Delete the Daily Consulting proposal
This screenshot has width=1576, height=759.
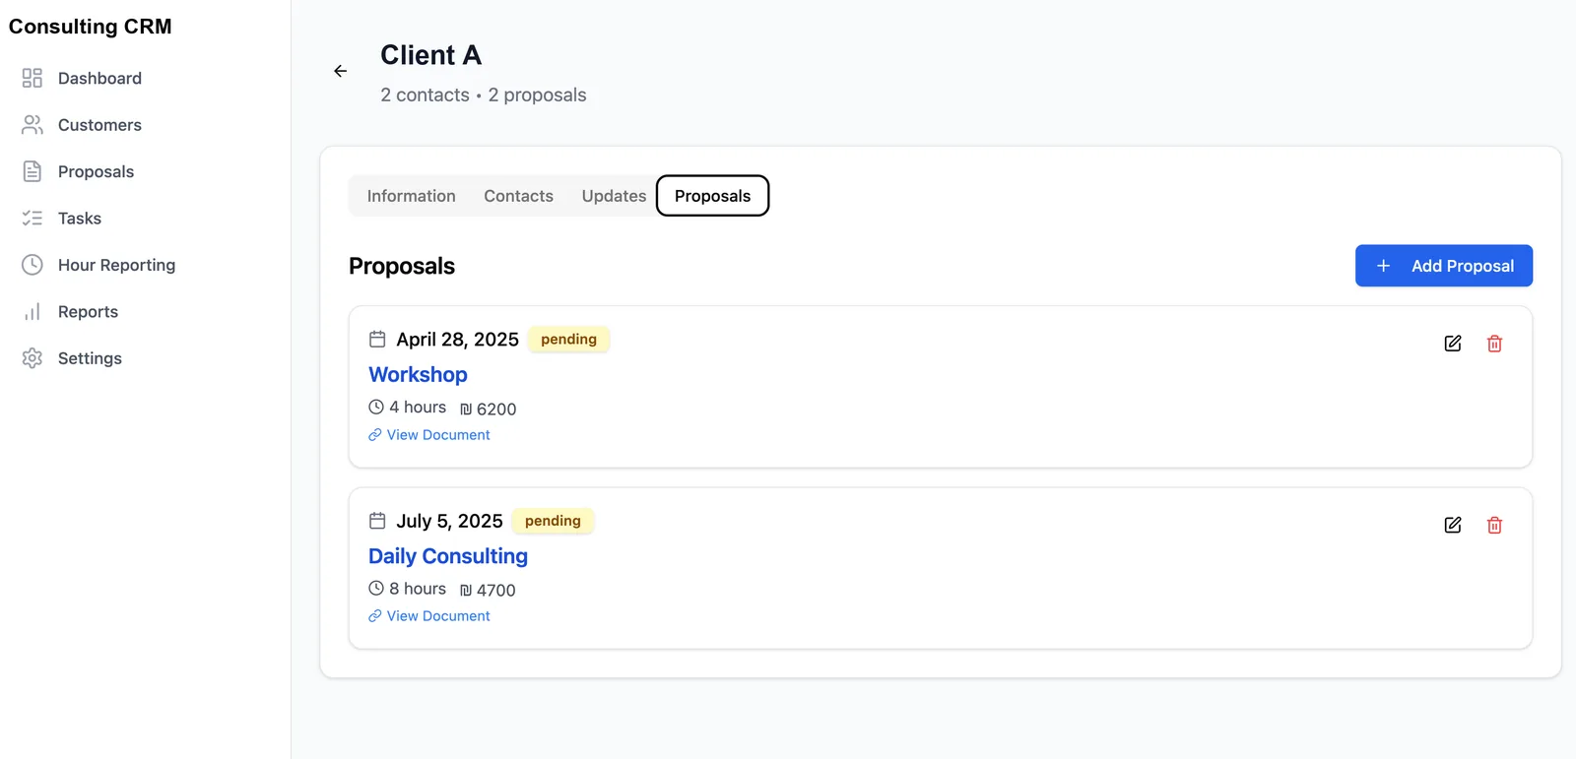(x=1494, y=525)
